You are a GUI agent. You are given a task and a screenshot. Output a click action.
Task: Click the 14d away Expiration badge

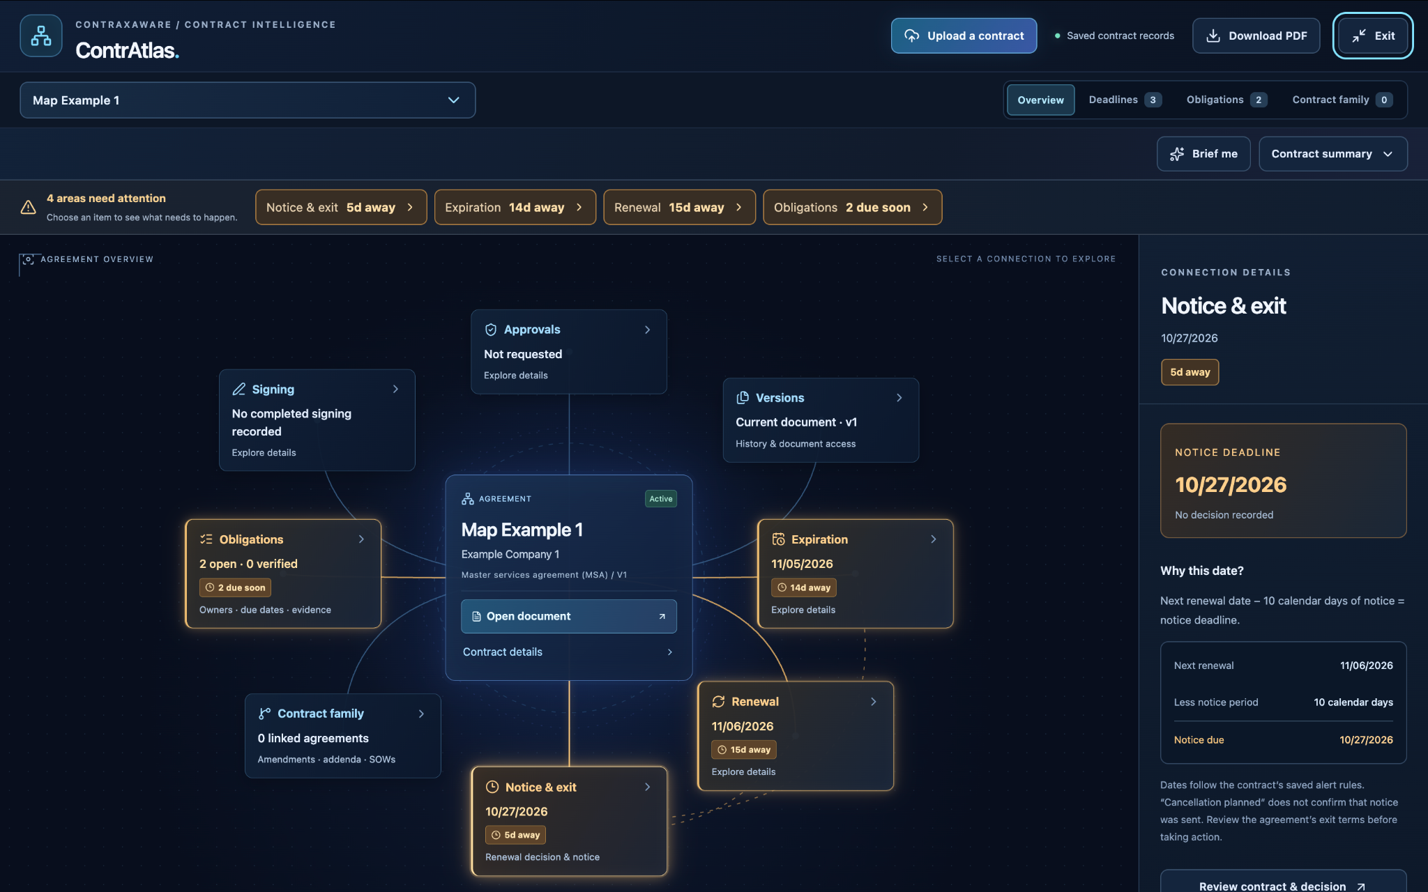tap(803, 587)
